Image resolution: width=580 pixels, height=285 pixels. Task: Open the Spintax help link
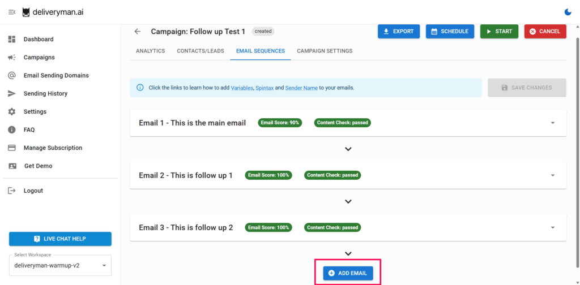265,88
